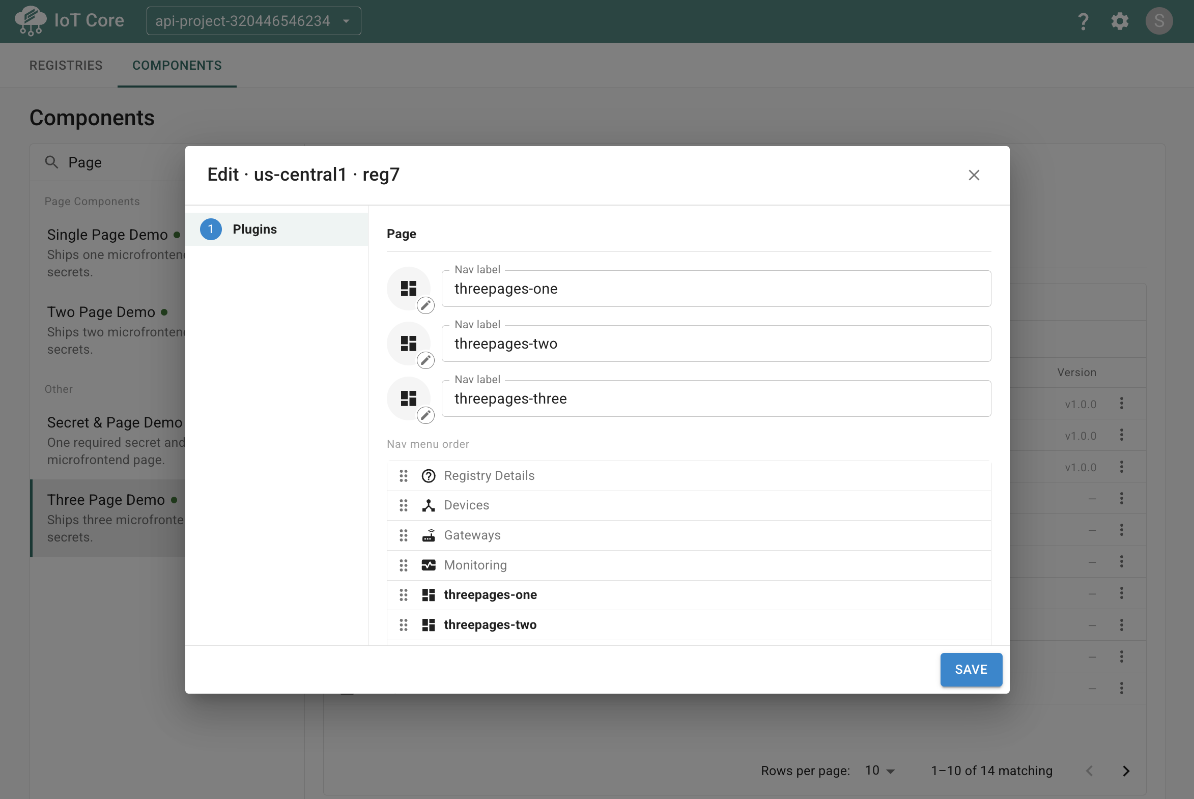Open the v1.0.0 first row options menu
Screen dimensions: 1194x799
coord(1122,404)
